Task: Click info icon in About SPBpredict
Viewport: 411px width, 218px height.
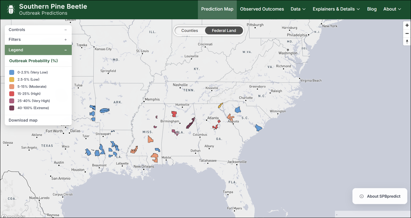Action: 362,196
